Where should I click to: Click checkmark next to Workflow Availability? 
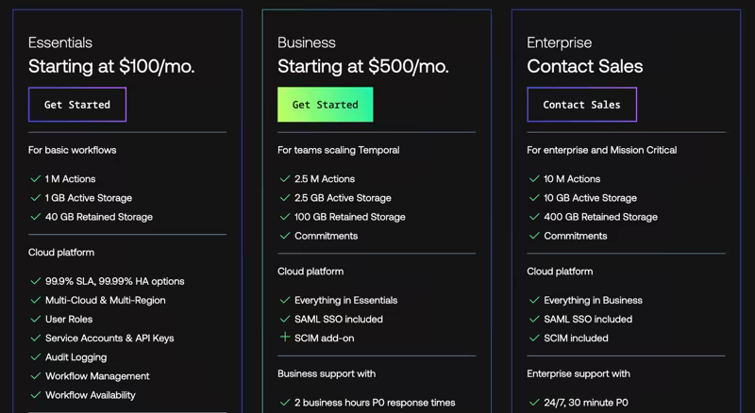pos(36,395)
